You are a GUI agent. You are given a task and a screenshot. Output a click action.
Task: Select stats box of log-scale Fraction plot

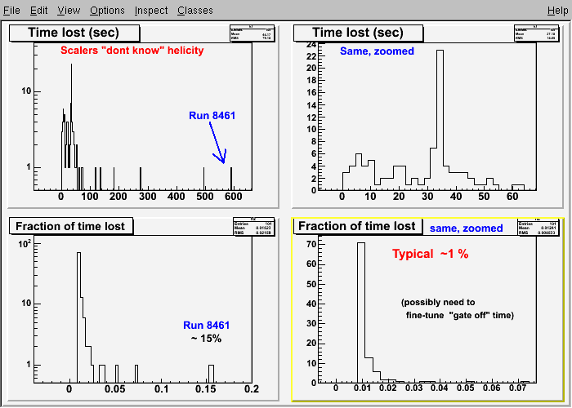point(254,227)
